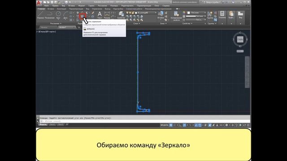Switch to the Аннотации ribbon tab
This screenshot has height=161, width=287.
click(61, 9)
